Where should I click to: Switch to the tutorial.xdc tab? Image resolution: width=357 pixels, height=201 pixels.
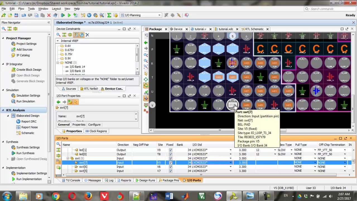tap(225, 29)
